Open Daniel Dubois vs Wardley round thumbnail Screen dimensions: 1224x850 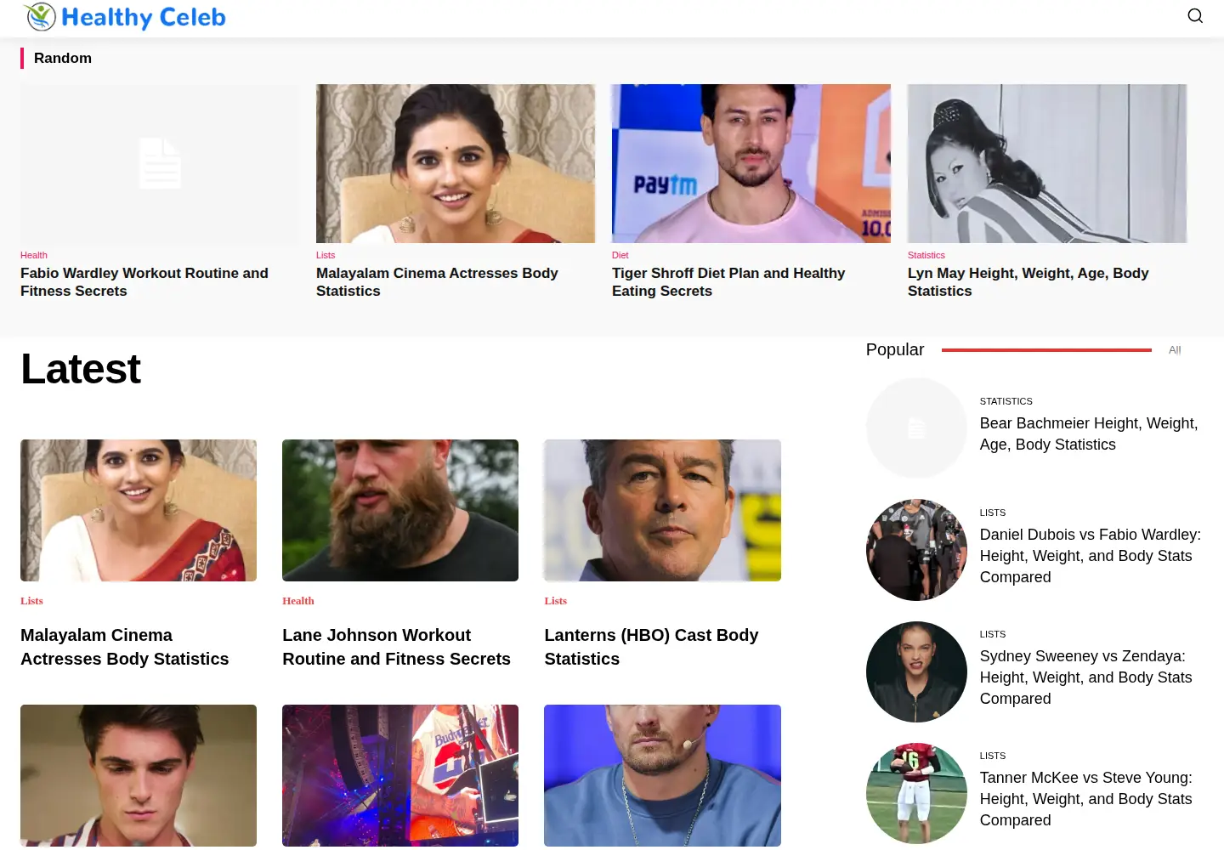(916, 550)
